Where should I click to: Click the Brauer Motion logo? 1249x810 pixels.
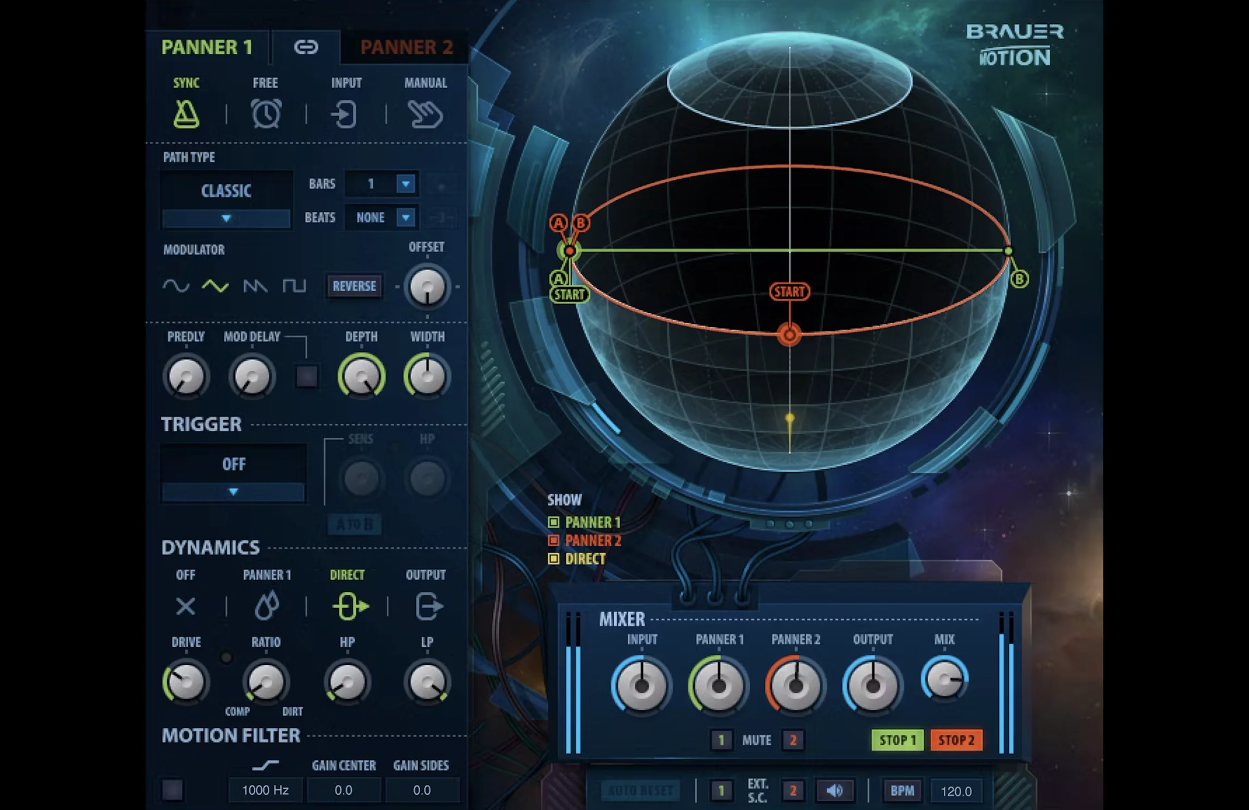(1015, 45)
